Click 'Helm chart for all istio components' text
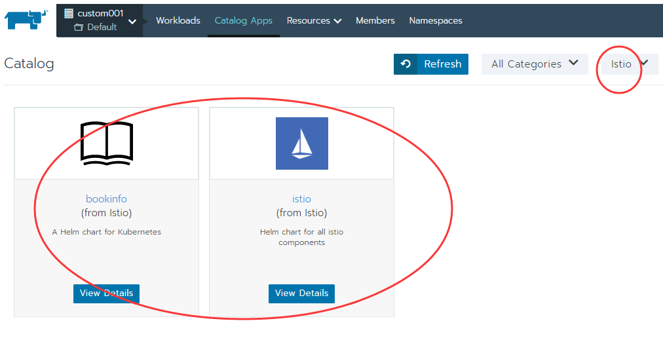The width and height of the screenshot is (663, 340). point(301,236)
